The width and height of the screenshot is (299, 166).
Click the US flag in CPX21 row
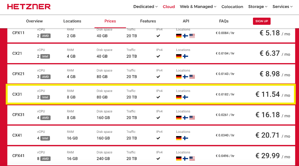[x=192, y=77]
